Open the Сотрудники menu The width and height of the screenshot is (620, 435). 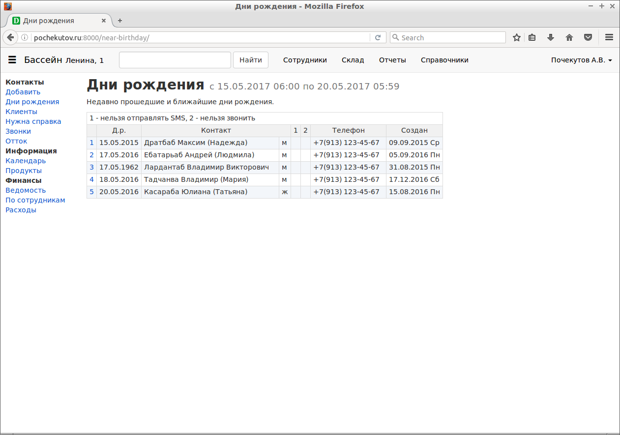point(305,60)
